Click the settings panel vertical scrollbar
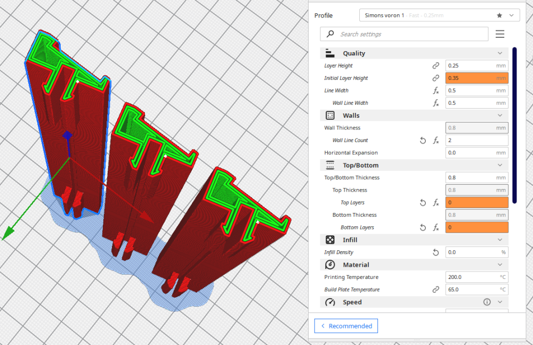533x345 pixels. click(x=514, y=125)
